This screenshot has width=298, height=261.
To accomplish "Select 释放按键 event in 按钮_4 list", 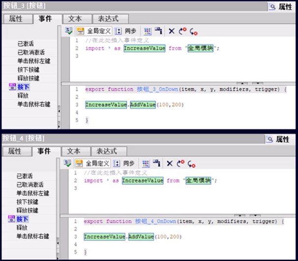I will (28, 210).
